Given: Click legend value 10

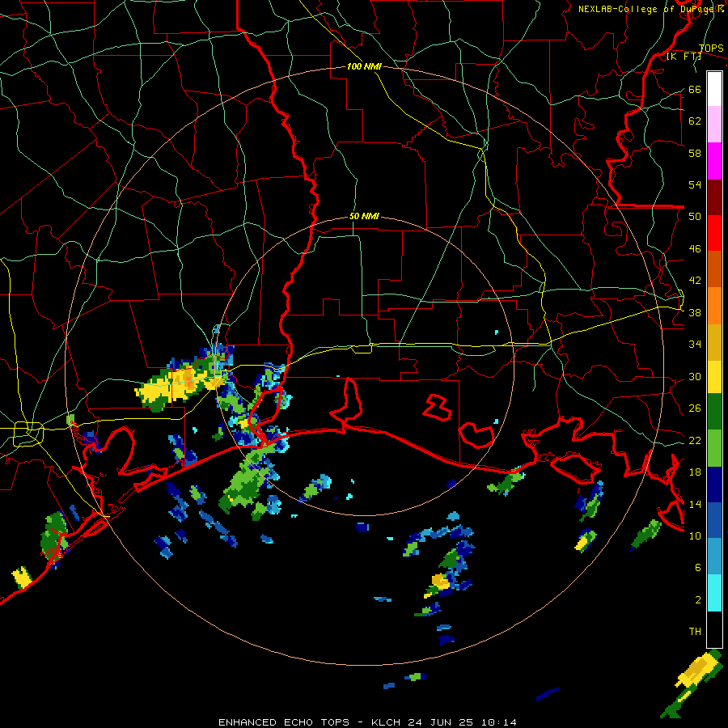Looking at the screenshot, I should pos(695,535).
